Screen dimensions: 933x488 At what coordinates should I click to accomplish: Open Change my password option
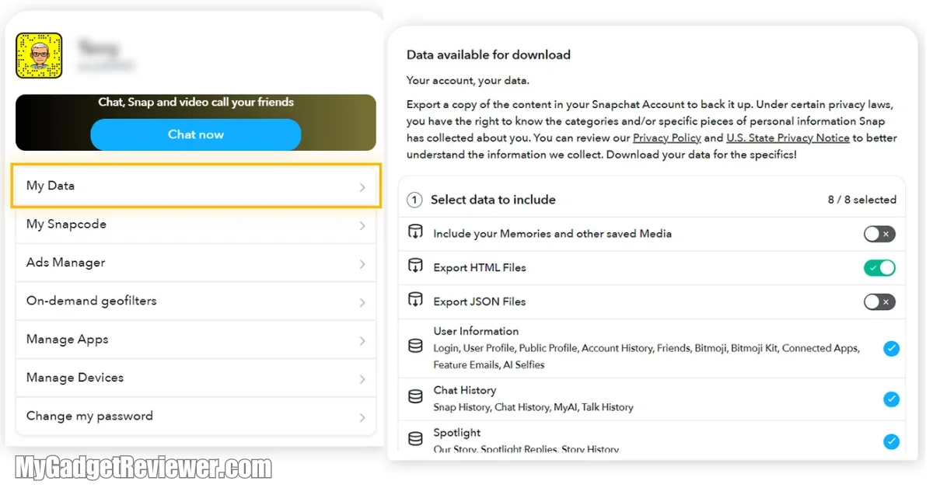(195, 417)
